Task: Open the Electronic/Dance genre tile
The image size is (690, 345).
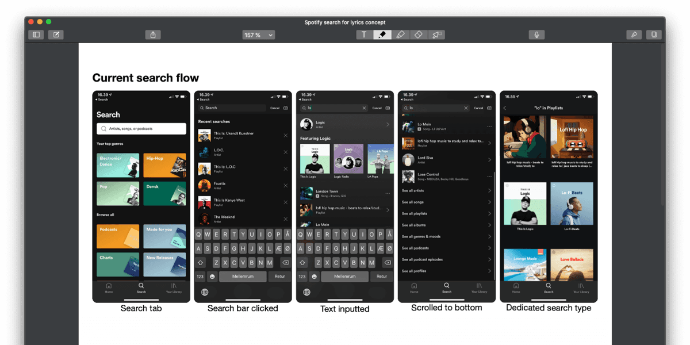Action: coord(118,165)
